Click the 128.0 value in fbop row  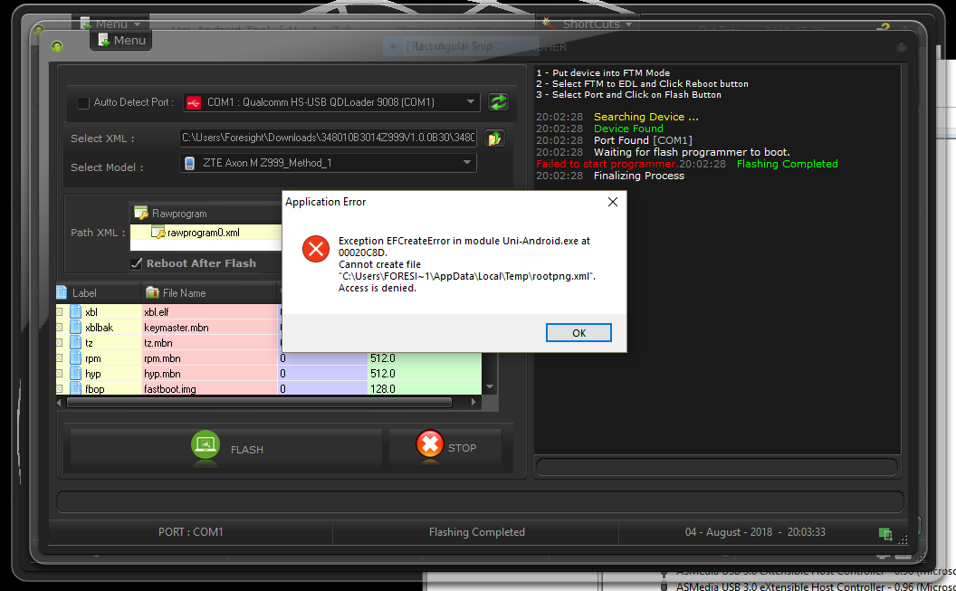point(383,388)
